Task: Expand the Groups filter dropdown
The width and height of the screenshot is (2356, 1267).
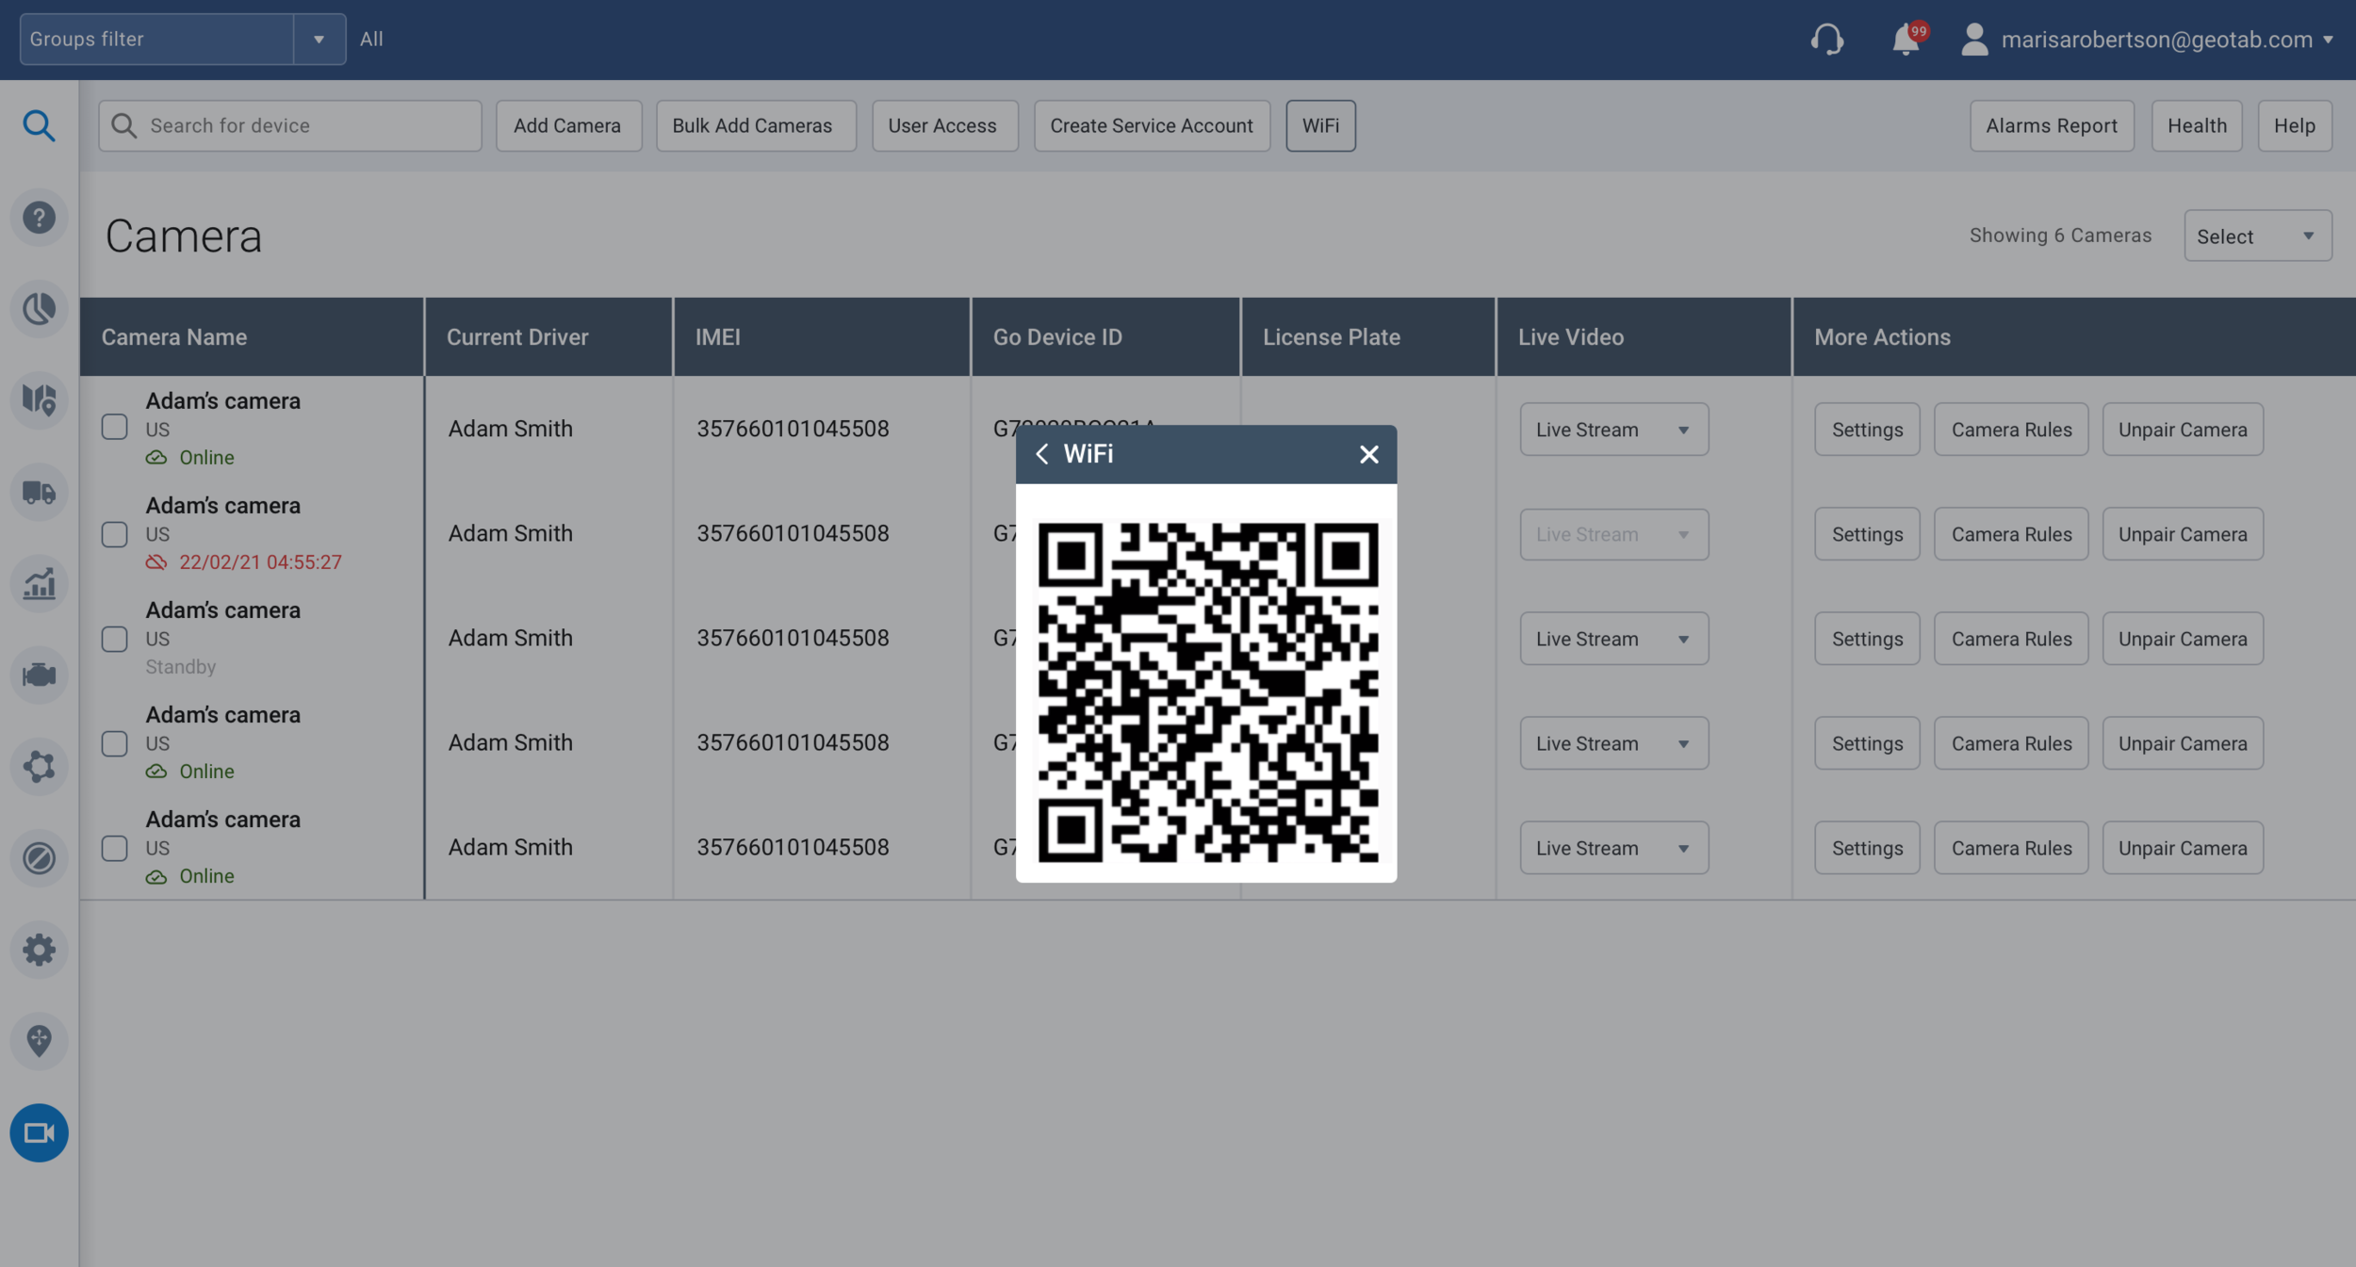Action: click(x=319, y=39)
